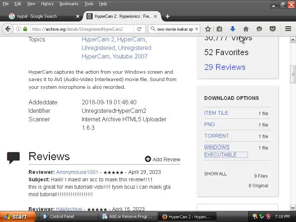Open the Bookmarks menu

[x=69, y=4]
